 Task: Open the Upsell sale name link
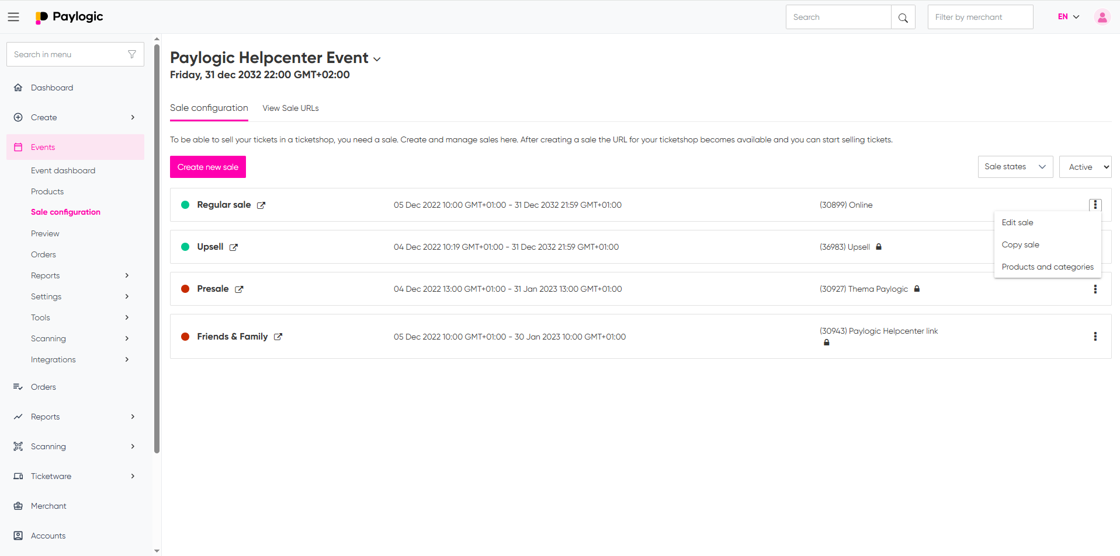click(210, 247)
